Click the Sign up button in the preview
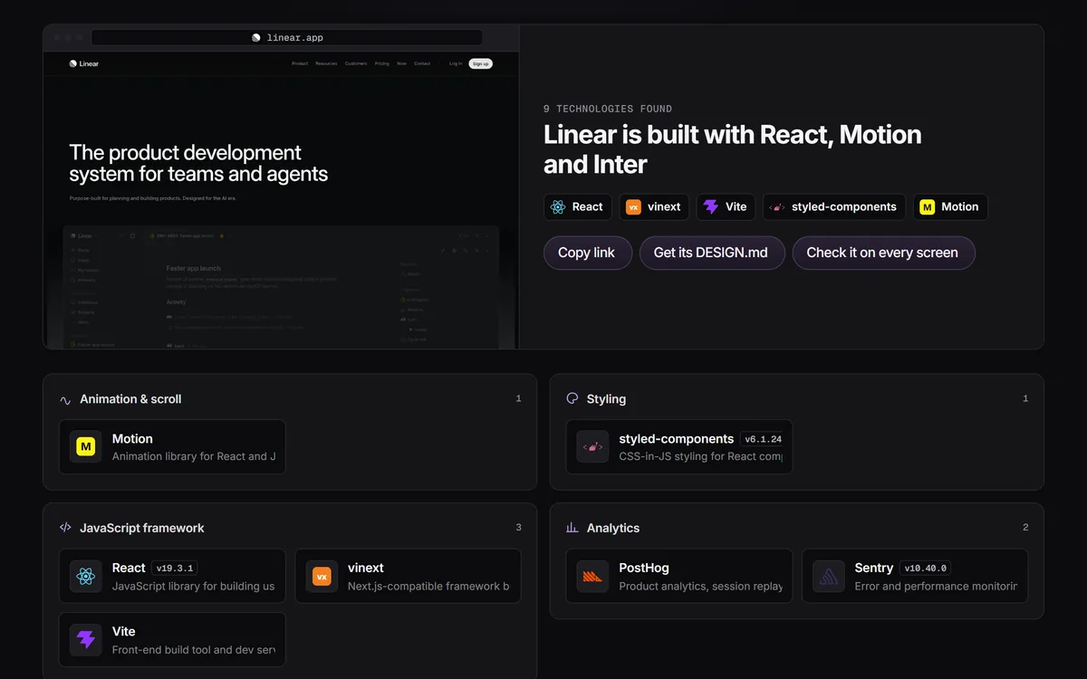 pos(480,63)
